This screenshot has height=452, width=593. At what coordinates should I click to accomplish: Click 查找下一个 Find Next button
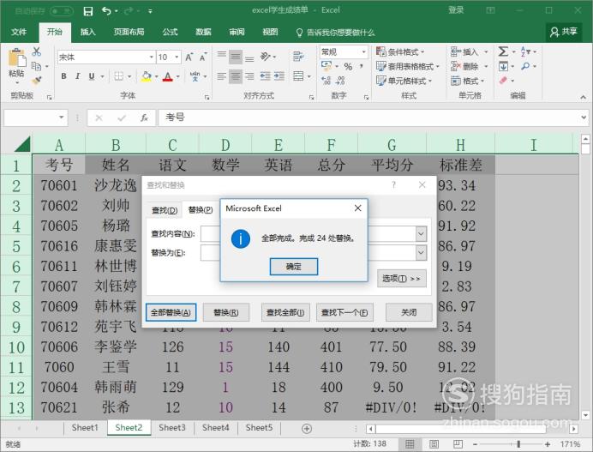(x=344, y=312)
